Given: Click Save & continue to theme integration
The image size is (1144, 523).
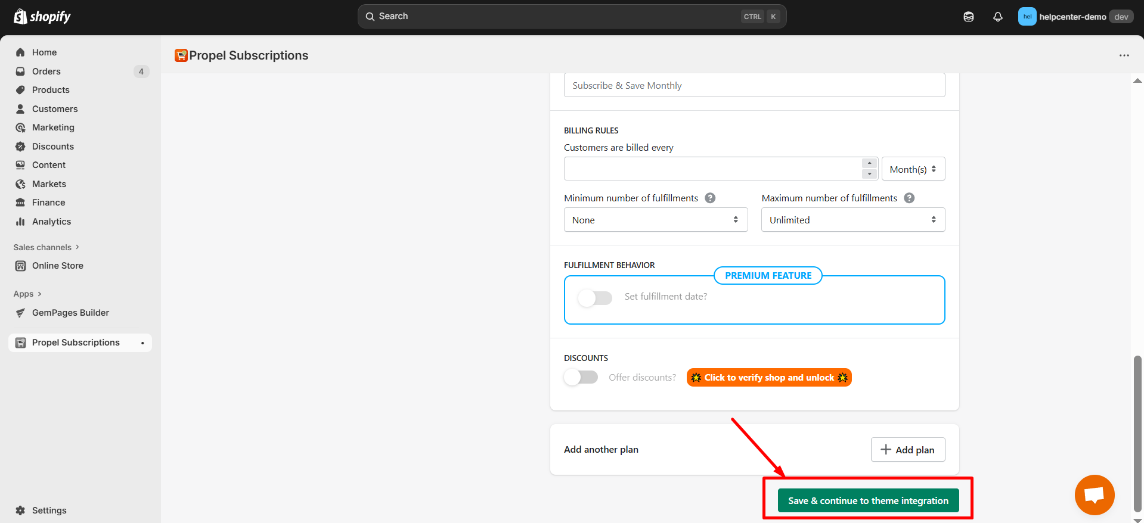Looking at the screenshot, I should click(868, 501).
